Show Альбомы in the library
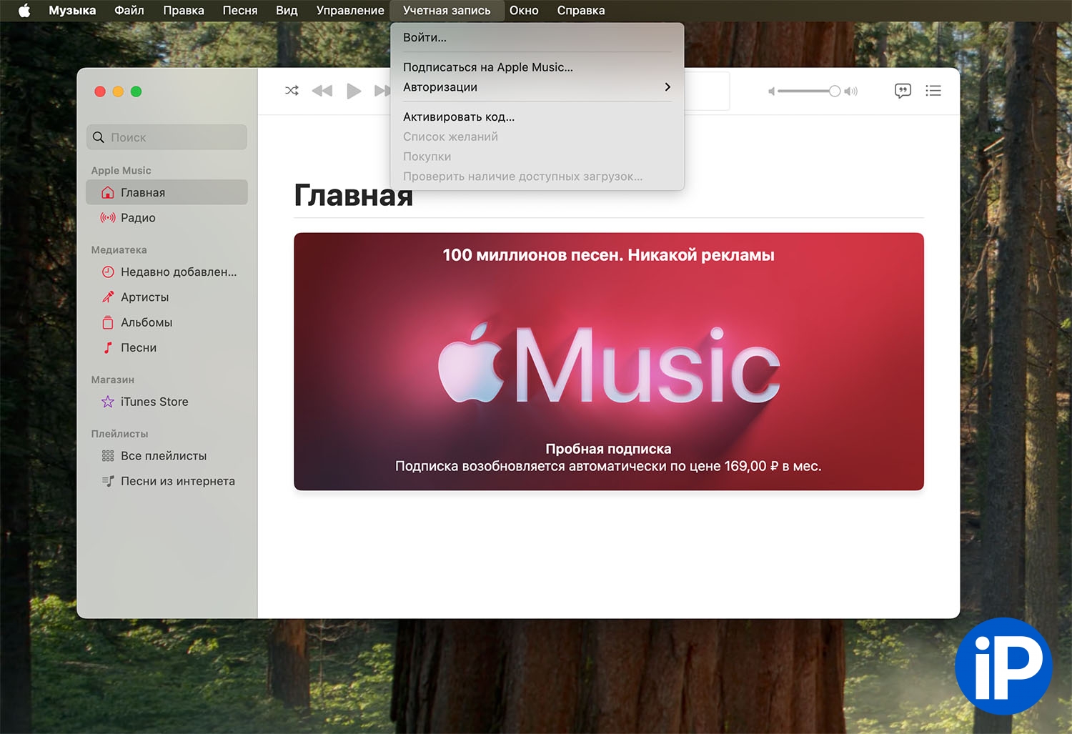Screen dimensions: 1072x734 click(167, 322)
